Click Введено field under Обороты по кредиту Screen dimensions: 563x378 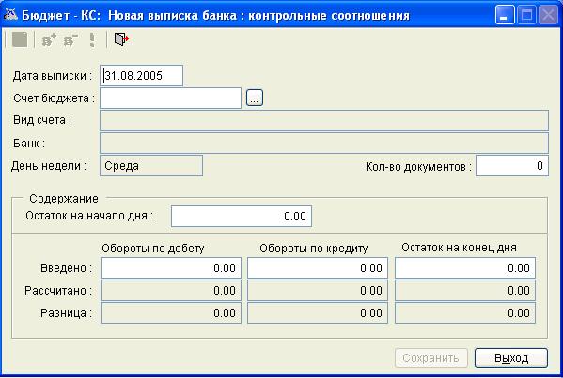point(318,268)
